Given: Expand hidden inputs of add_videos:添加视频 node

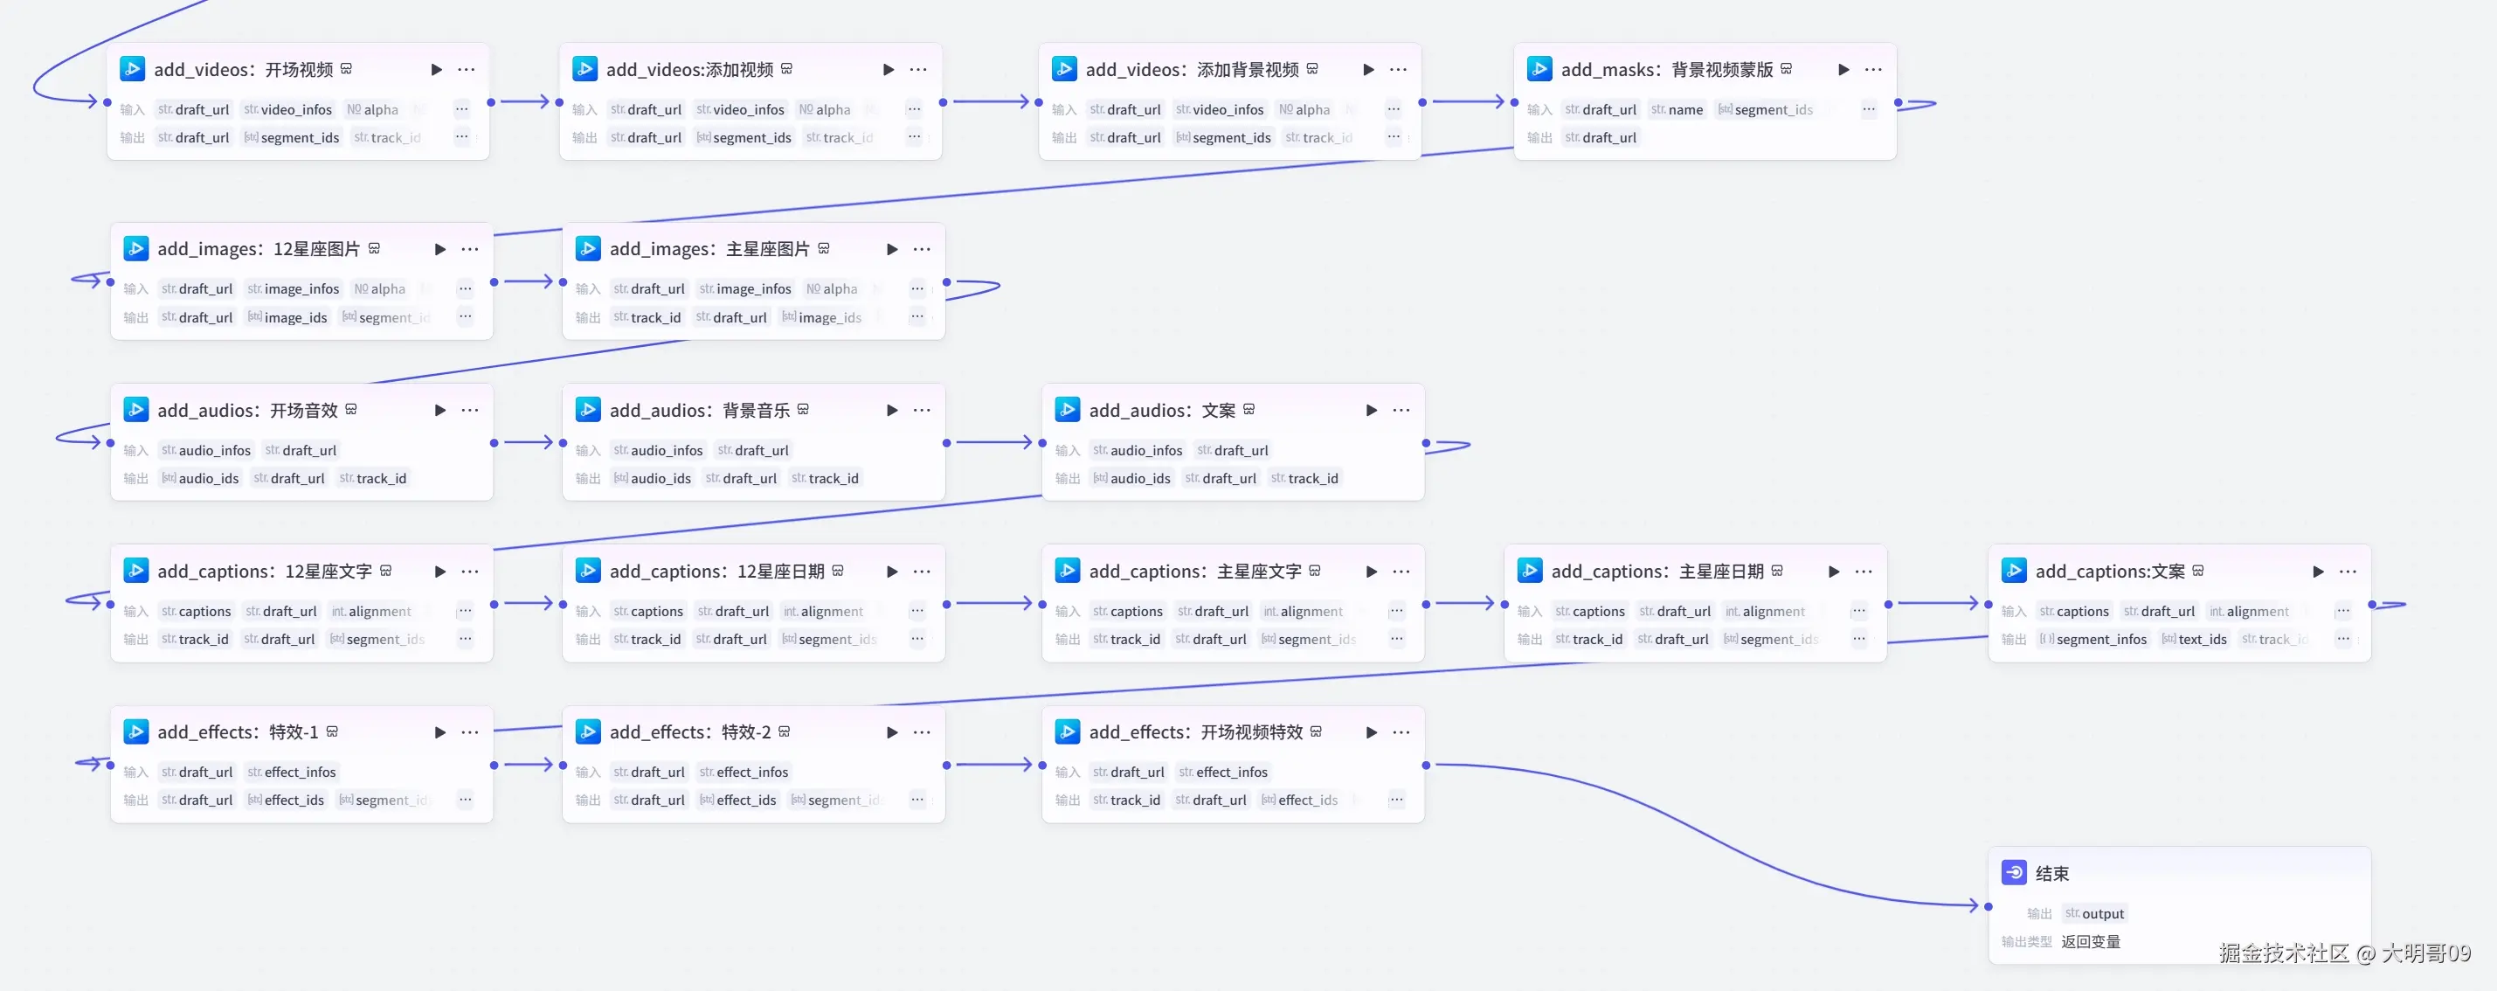Looking at the screenshot, I should point(914,109).
